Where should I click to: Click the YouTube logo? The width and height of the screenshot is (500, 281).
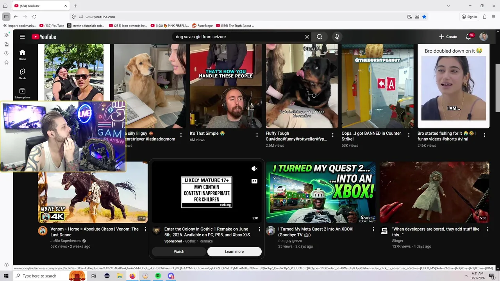[x=44, y=37]
